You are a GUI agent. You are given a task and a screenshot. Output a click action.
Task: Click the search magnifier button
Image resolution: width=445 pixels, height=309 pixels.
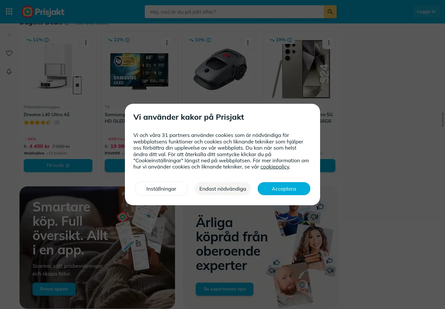pyautogui.click(x=330, y=12)
